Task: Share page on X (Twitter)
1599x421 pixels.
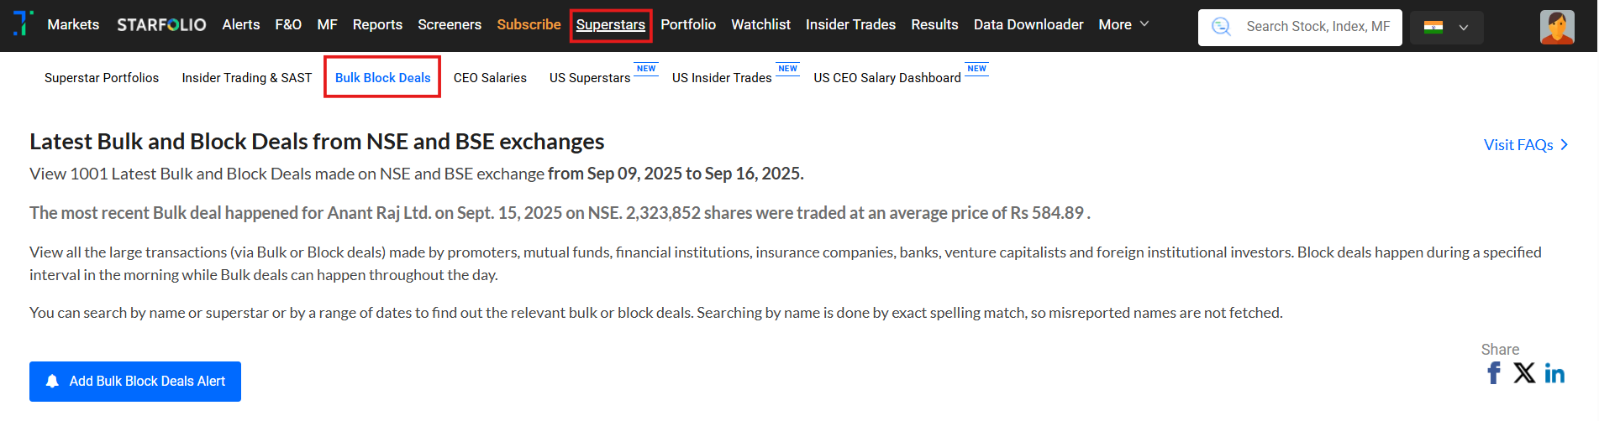Action: 1524,373
